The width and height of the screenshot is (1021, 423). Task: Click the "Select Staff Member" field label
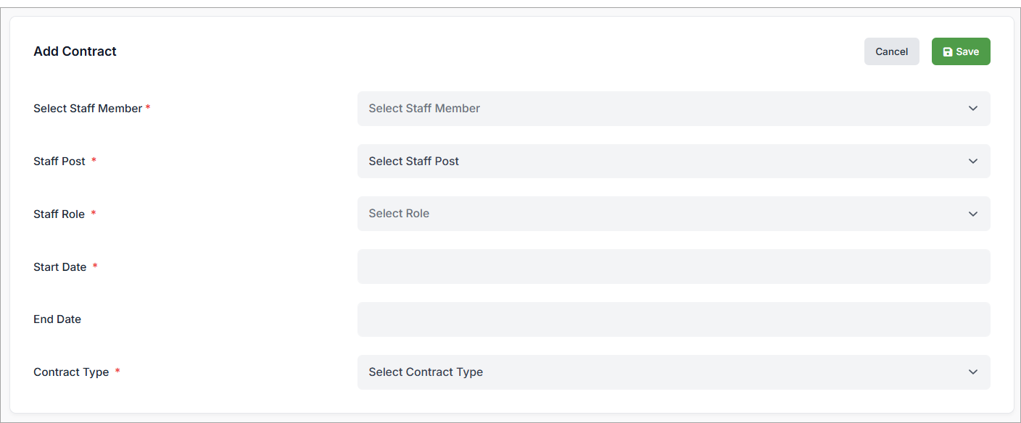coord(88,109)
